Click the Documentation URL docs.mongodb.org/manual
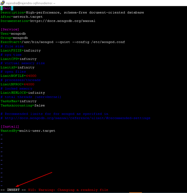Image resolution: width=187 pixels, height=193 pixels. 63,21
